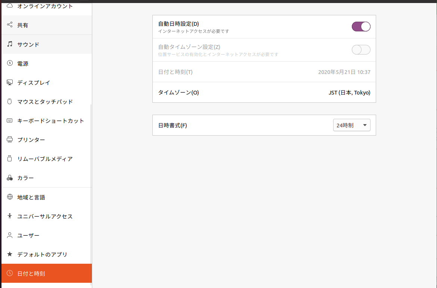Click the power icon next to 電源
The width and height of the screenshot is (437, 288).
click(10, 63)
